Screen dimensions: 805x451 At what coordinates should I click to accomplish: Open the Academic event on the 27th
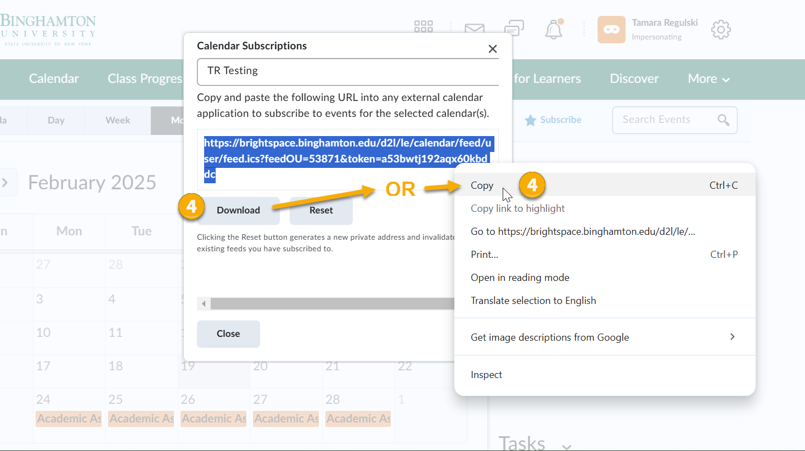(286, 419)
